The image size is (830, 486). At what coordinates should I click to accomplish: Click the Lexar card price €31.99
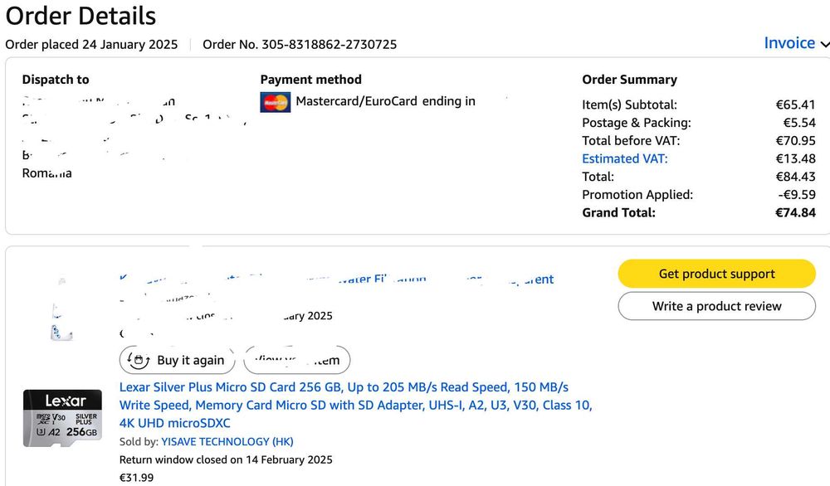136,478
